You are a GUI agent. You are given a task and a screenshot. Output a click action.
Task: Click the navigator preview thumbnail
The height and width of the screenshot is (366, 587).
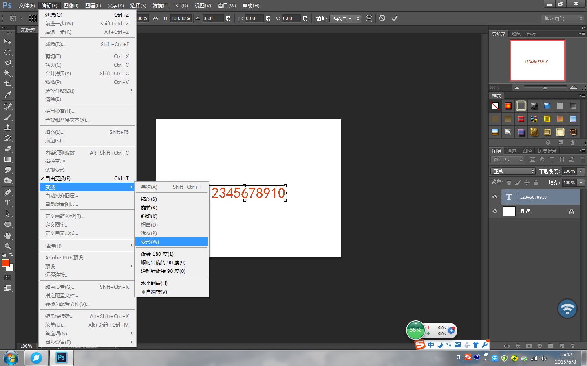pos(538,61)
